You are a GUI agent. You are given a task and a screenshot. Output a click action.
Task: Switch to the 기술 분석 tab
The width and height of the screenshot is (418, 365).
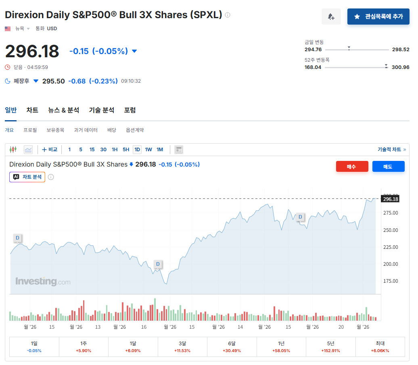coord(102,110)
